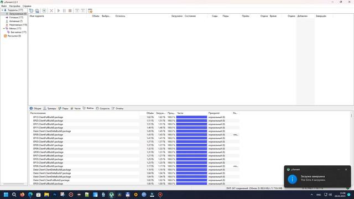Sort by Осталось column header
354x199 pixels.
[120, 16]
